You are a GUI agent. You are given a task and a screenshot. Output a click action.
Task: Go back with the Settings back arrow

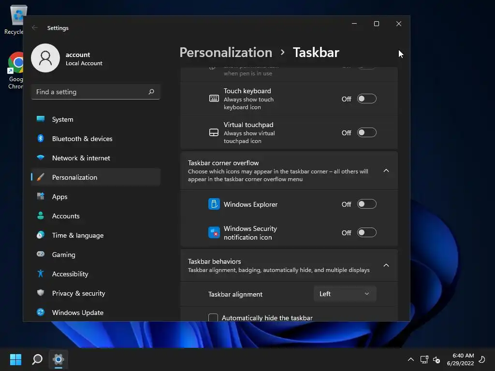[35, 28]
